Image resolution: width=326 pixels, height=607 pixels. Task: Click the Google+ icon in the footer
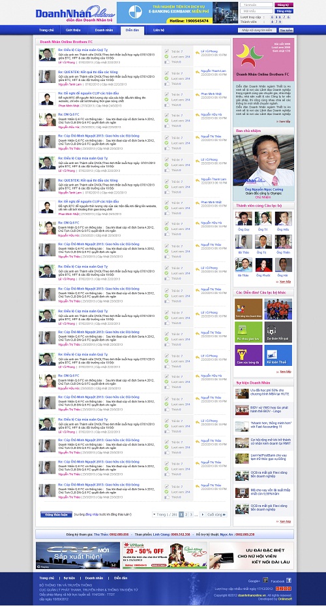(265, 580)
